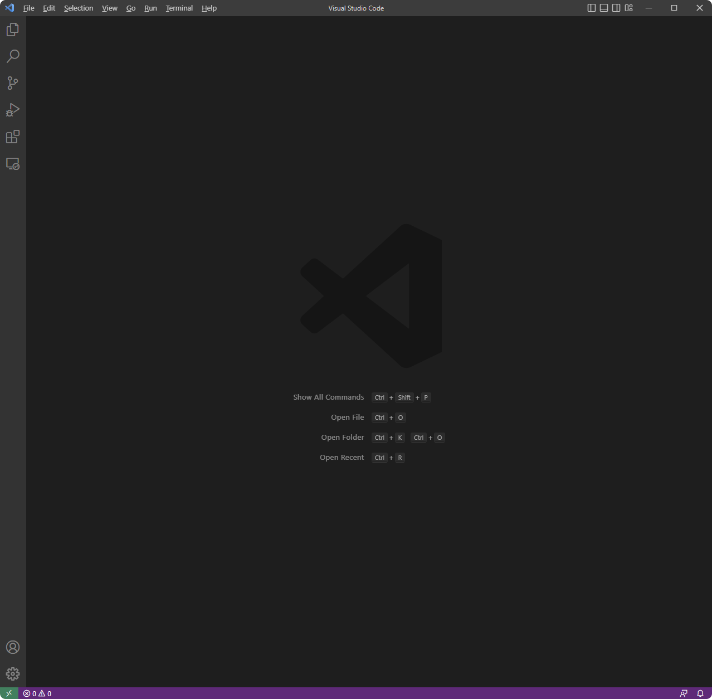Toggle the primary side bar layout icon
Screen dimensions: 712x699
(x=592, y=8)
